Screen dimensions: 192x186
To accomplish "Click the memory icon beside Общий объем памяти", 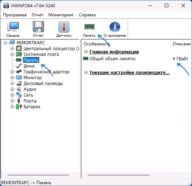I will (x=85, y=58).
